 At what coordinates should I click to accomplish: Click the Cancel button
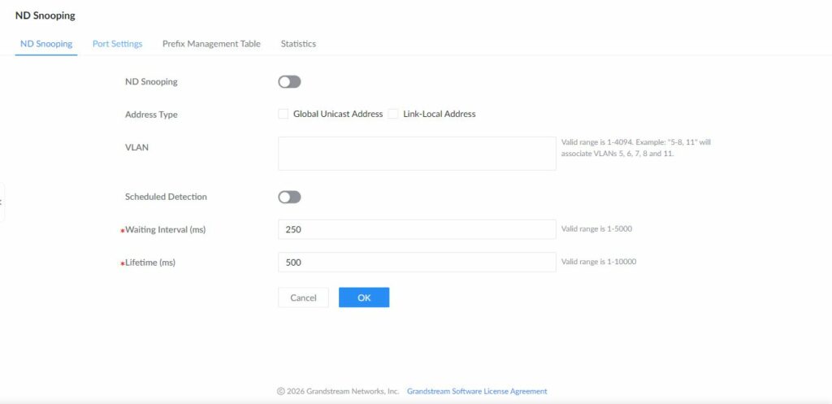(x=304, y=298)
